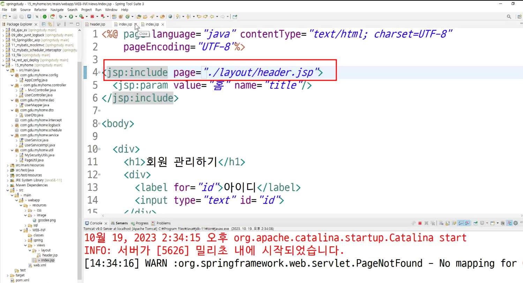Open the Window menu
The width and height of the screenshot is (523, 283).
[111, 10]
